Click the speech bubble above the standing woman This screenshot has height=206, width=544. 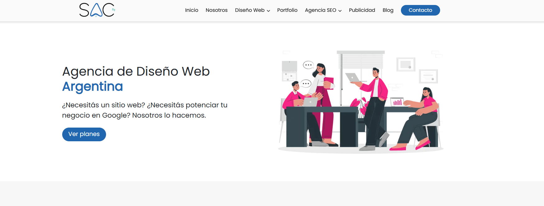tap(308, 65)
